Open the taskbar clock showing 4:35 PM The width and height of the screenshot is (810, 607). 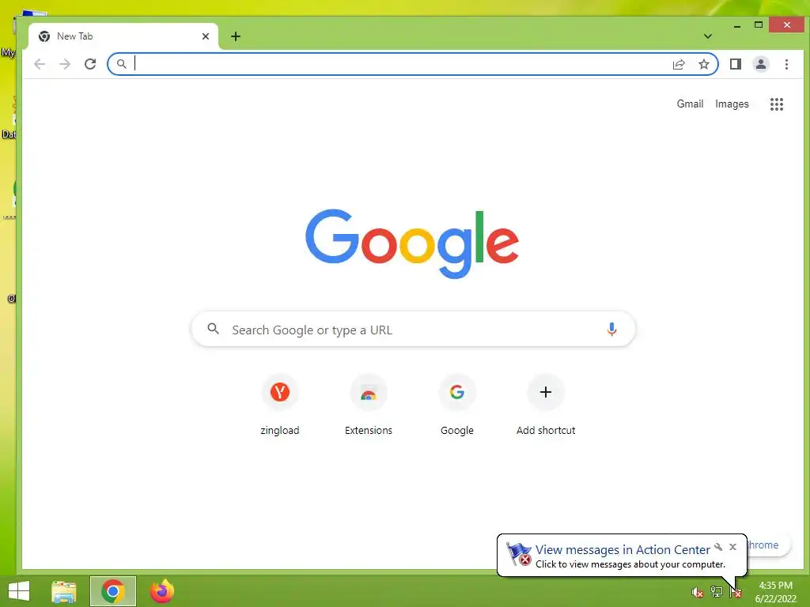tap(775, 592)
